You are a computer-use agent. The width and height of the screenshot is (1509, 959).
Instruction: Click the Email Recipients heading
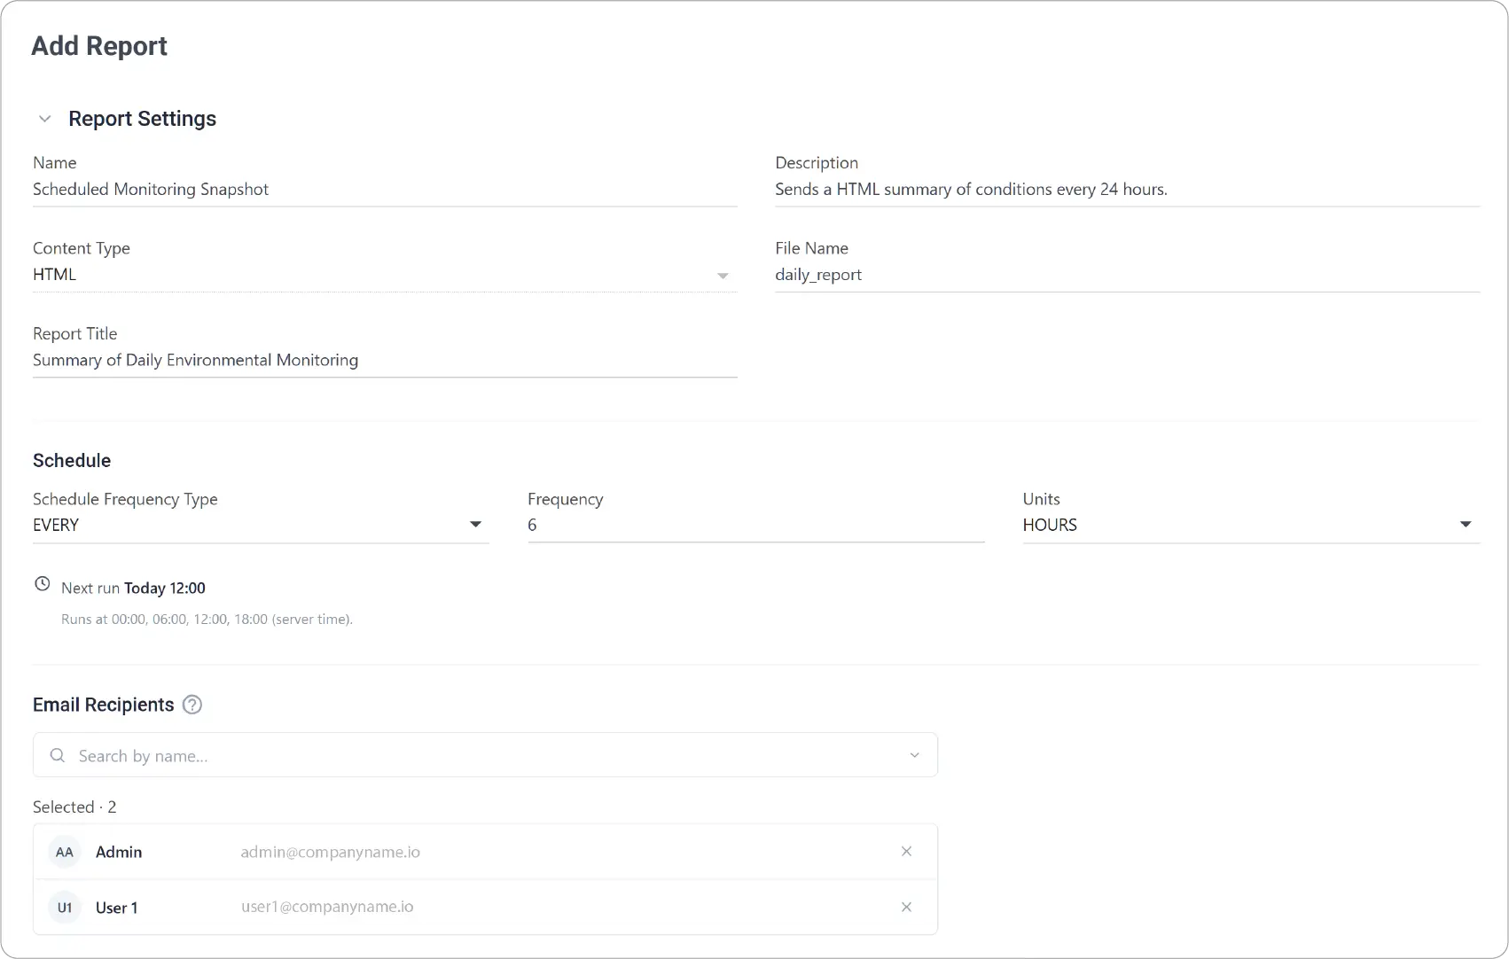pyautogui.click(x=104, y=705)
